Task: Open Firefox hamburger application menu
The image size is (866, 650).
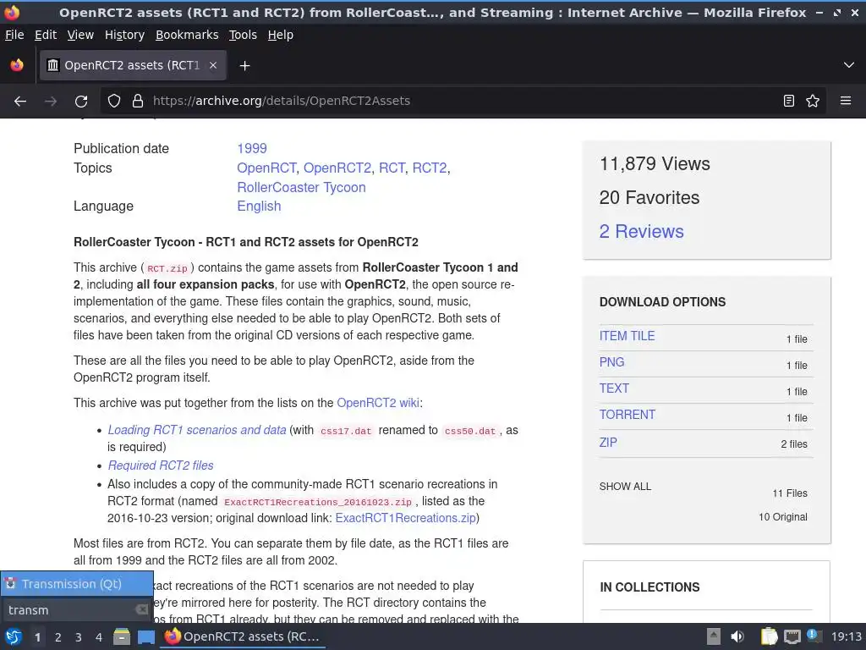Action: [x=846, y=102]
